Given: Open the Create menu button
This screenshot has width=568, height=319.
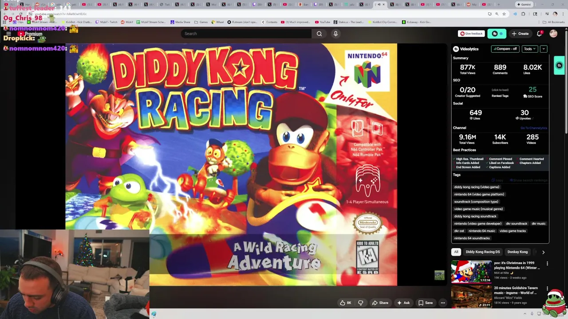Looking at the screenshot, I should point(520,34).
